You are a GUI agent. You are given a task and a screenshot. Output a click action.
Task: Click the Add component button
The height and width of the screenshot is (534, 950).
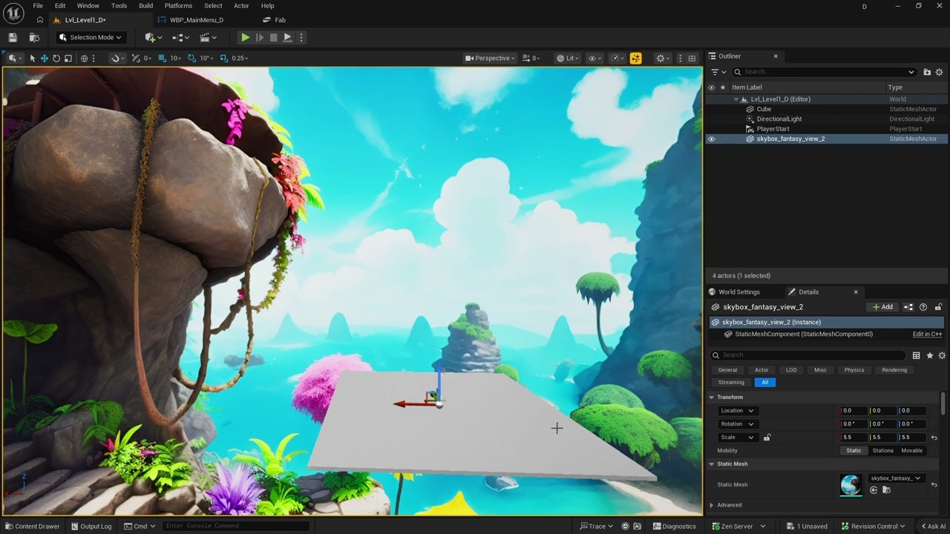point(882,307)
